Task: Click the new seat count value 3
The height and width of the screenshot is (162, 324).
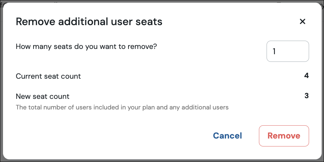Action: point(307,96)
